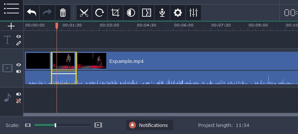Toggle video track visibility eye icon

point(19,65)
